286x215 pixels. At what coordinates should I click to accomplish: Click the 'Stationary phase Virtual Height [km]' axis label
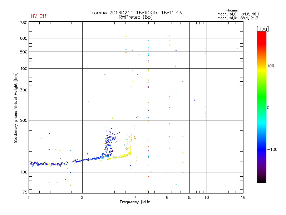click(16, 107)
